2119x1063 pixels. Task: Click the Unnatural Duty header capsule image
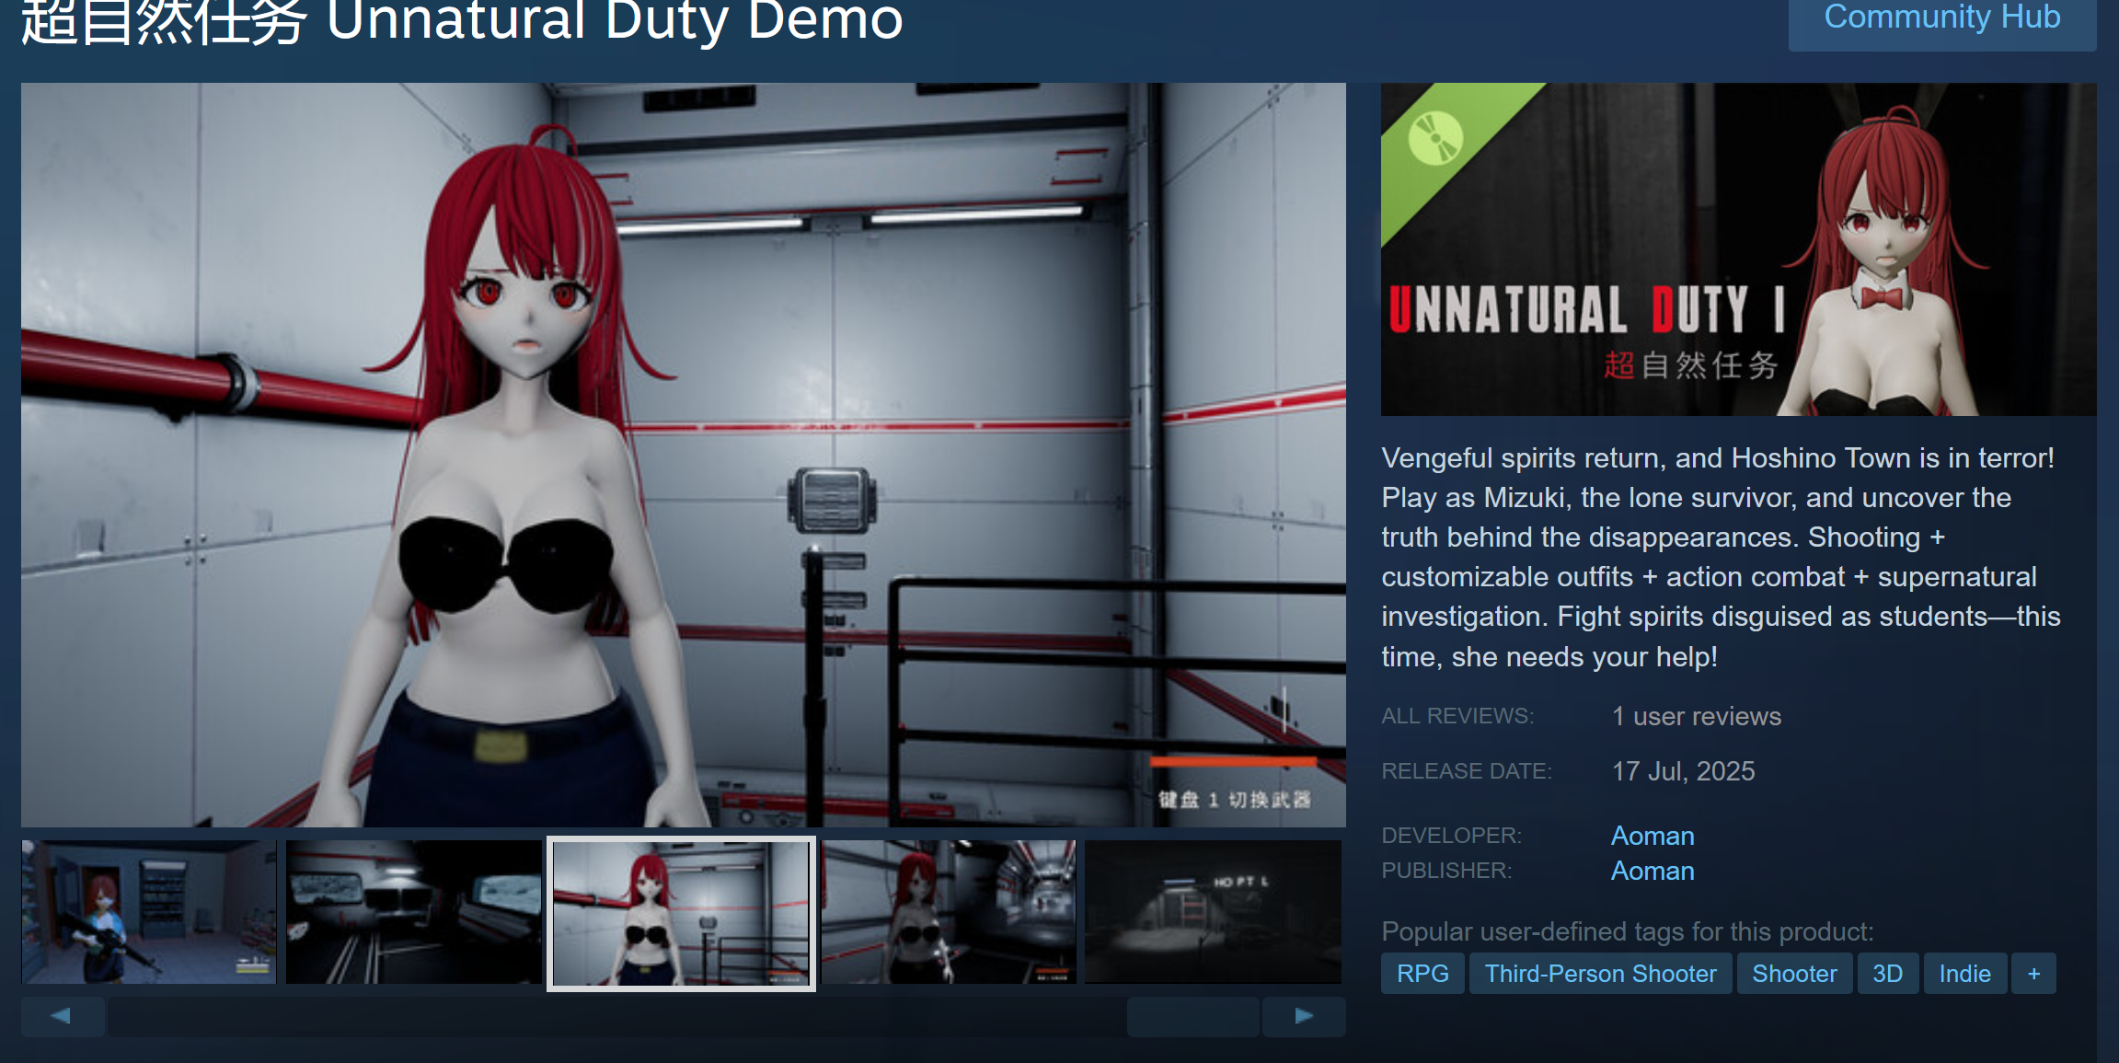click(1739, 249)
